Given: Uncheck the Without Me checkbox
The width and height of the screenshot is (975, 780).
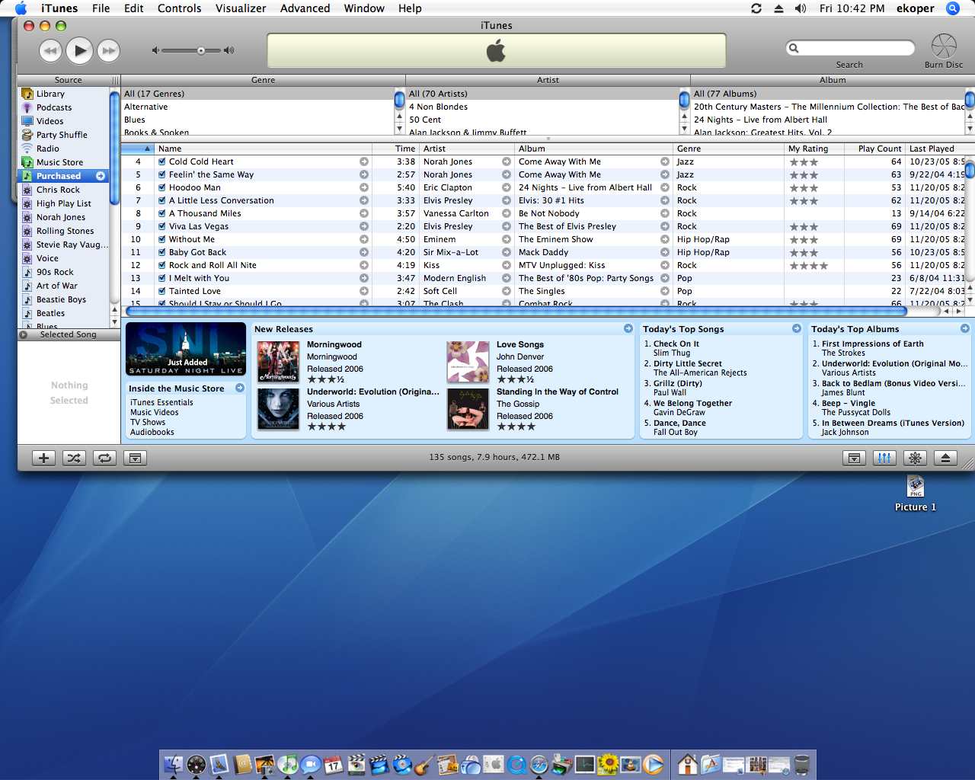Looking at the screenshot, I should coord(162,239).
